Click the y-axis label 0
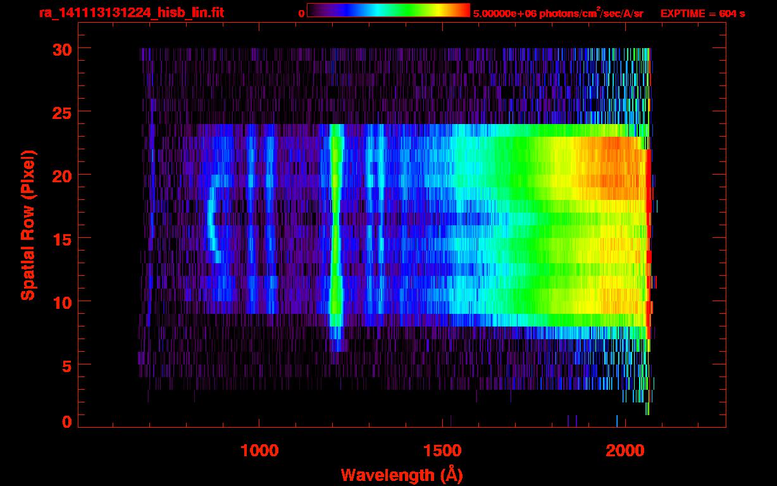777x486 pixels. point(66,422)
